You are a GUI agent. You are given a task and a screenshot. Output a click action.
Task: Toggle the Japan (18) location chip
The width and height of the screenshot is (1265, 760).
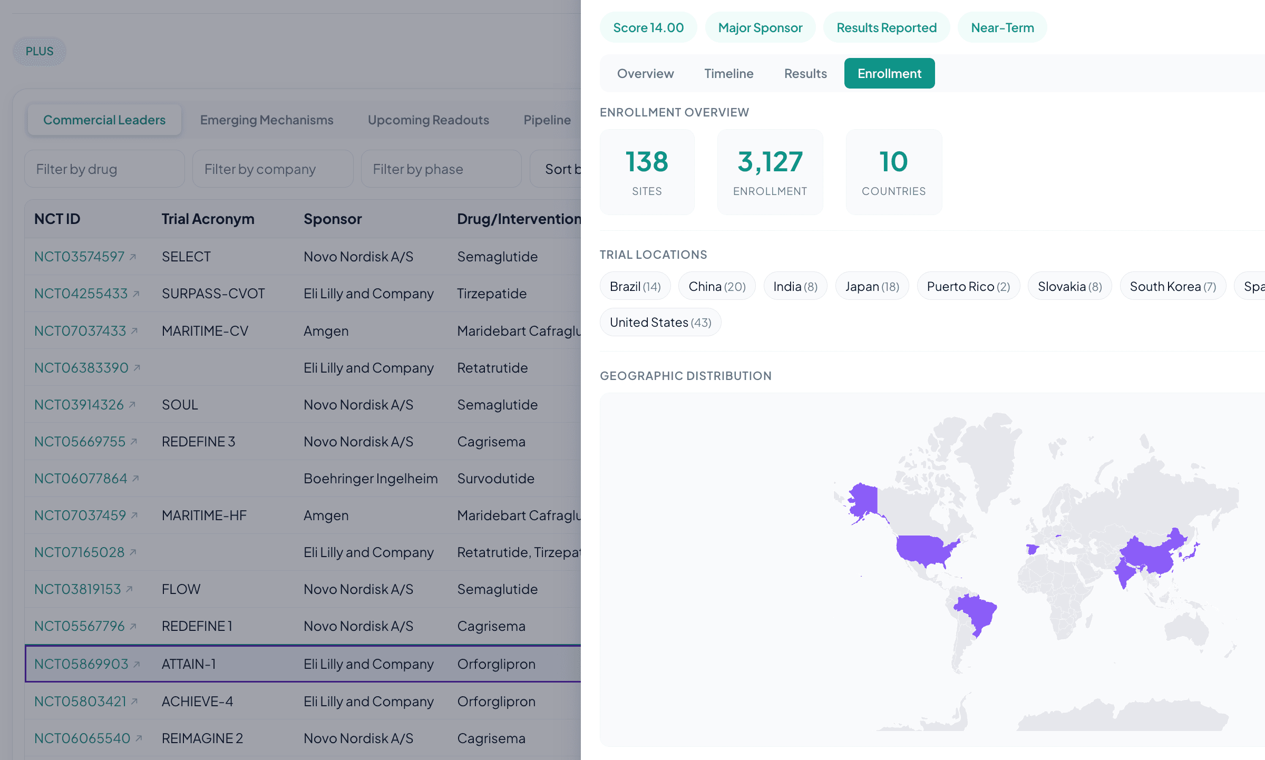coord(872,286)
